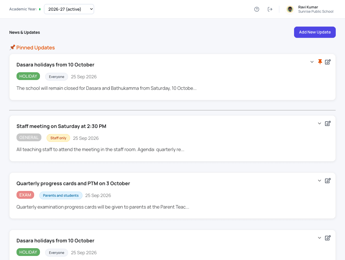Expand the Quarterly progress cards update chevron
Screen dimensions: 345x260
click(320, 181)
